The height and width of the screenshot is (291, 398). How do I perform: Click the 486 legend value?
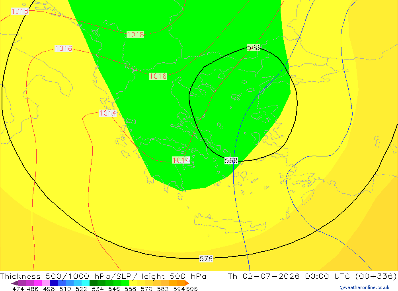click(33, 289)
